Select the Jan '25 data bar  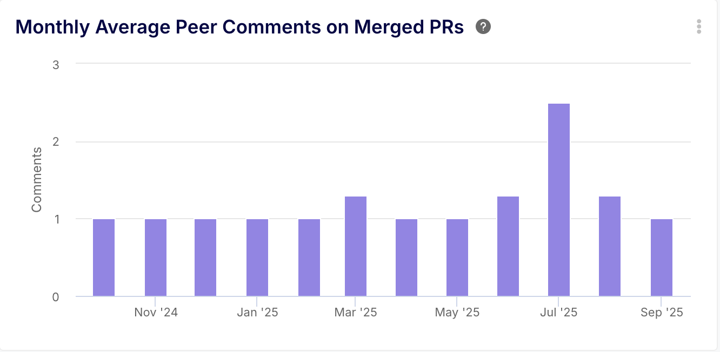[x=257, y=258]
